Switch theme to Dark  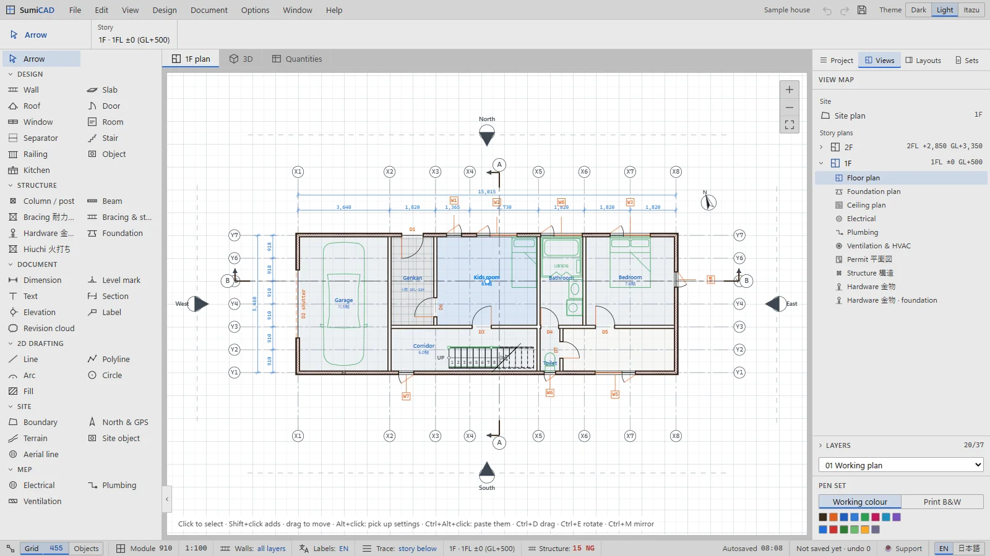tap(919, 10)
